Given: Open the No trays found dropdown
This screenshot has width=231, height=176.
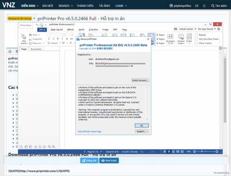Looking at the screenshot, I should tap(215, 29).
